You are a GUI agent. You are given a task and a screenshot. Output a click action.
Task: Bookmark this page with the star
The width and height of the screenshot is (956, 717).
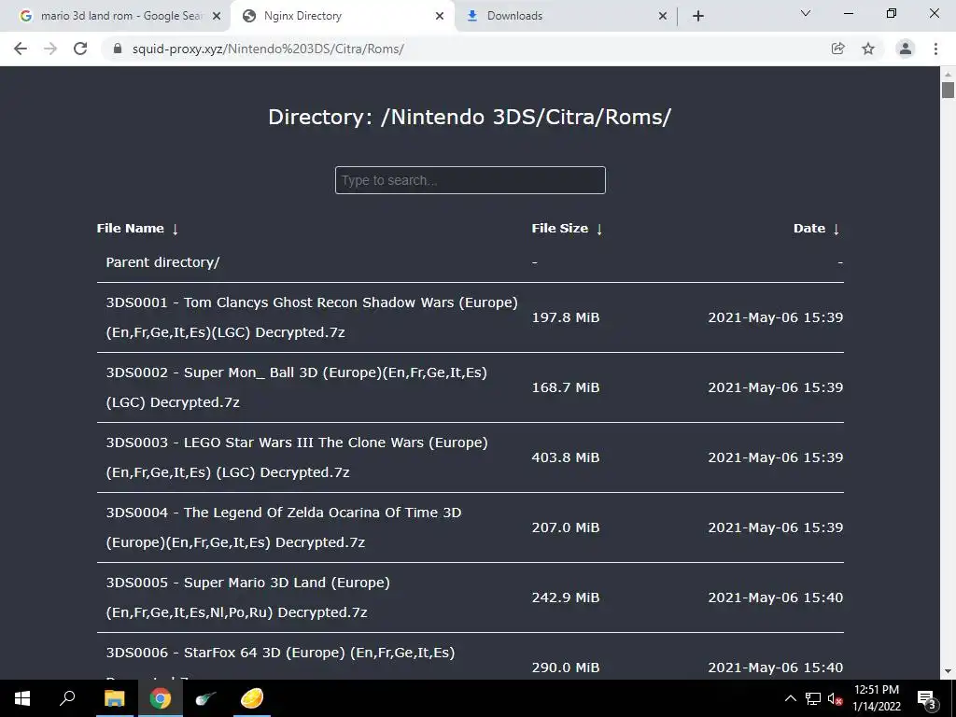pos(868,49)
